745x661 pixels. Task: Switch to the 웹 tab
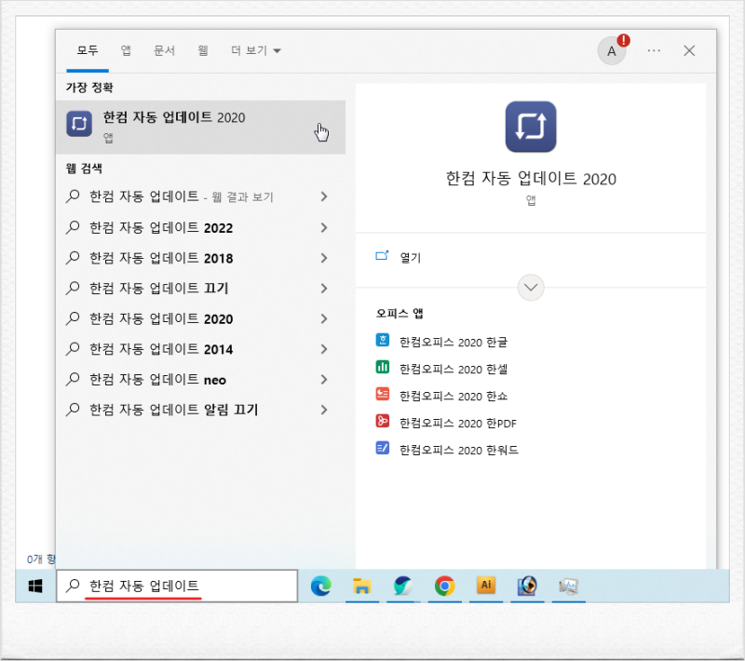(x=203, y=50)
